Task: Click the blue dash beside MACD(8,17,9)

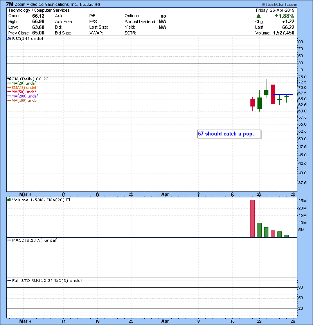Action: [x=9, y=240]
